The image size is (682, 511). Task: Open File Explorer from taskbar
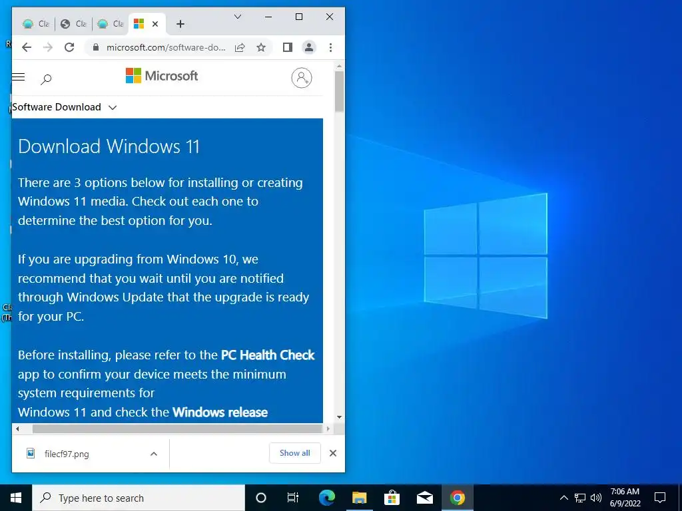pyautogui.click(x=359, y=498)
